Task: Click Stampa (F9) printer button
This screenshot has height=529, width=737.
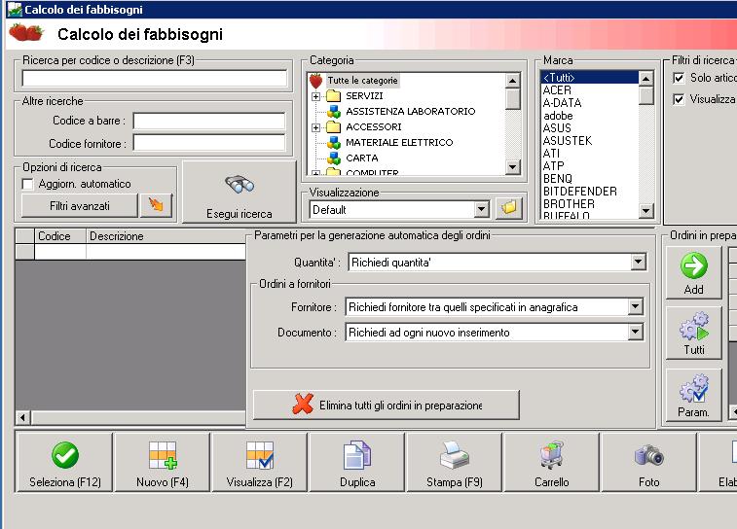Action: tap(454, 462)
